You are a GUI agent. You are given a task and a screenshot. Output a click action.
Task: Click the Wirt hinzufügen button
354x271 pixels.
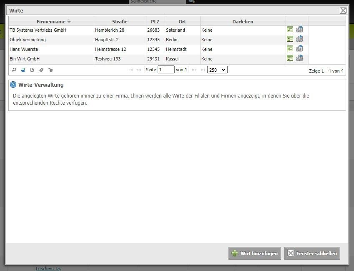point(255,253)
